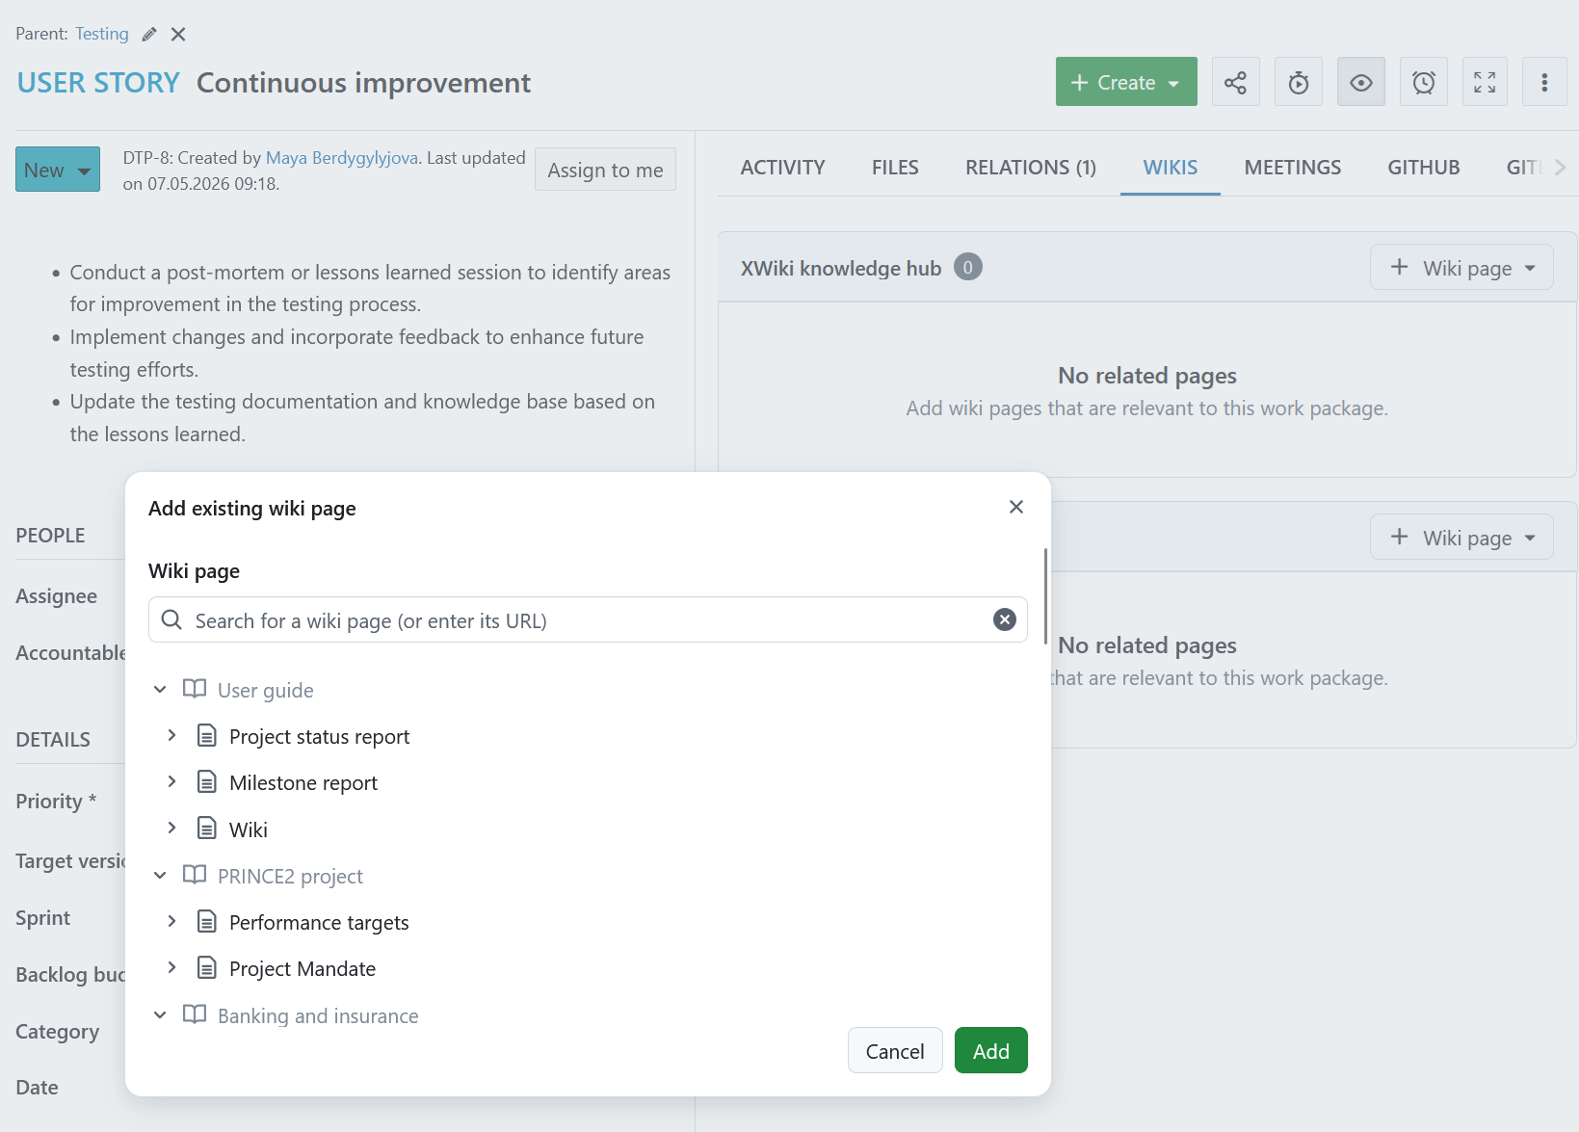The height and width of the screenshot is (1132, 1579).
Task: Open the Testing parent link
Action: 102,34
